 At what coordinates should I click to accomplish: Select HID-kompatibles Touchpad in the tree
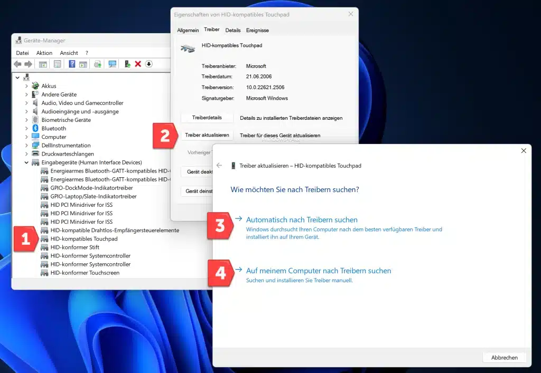click(84, 238)
